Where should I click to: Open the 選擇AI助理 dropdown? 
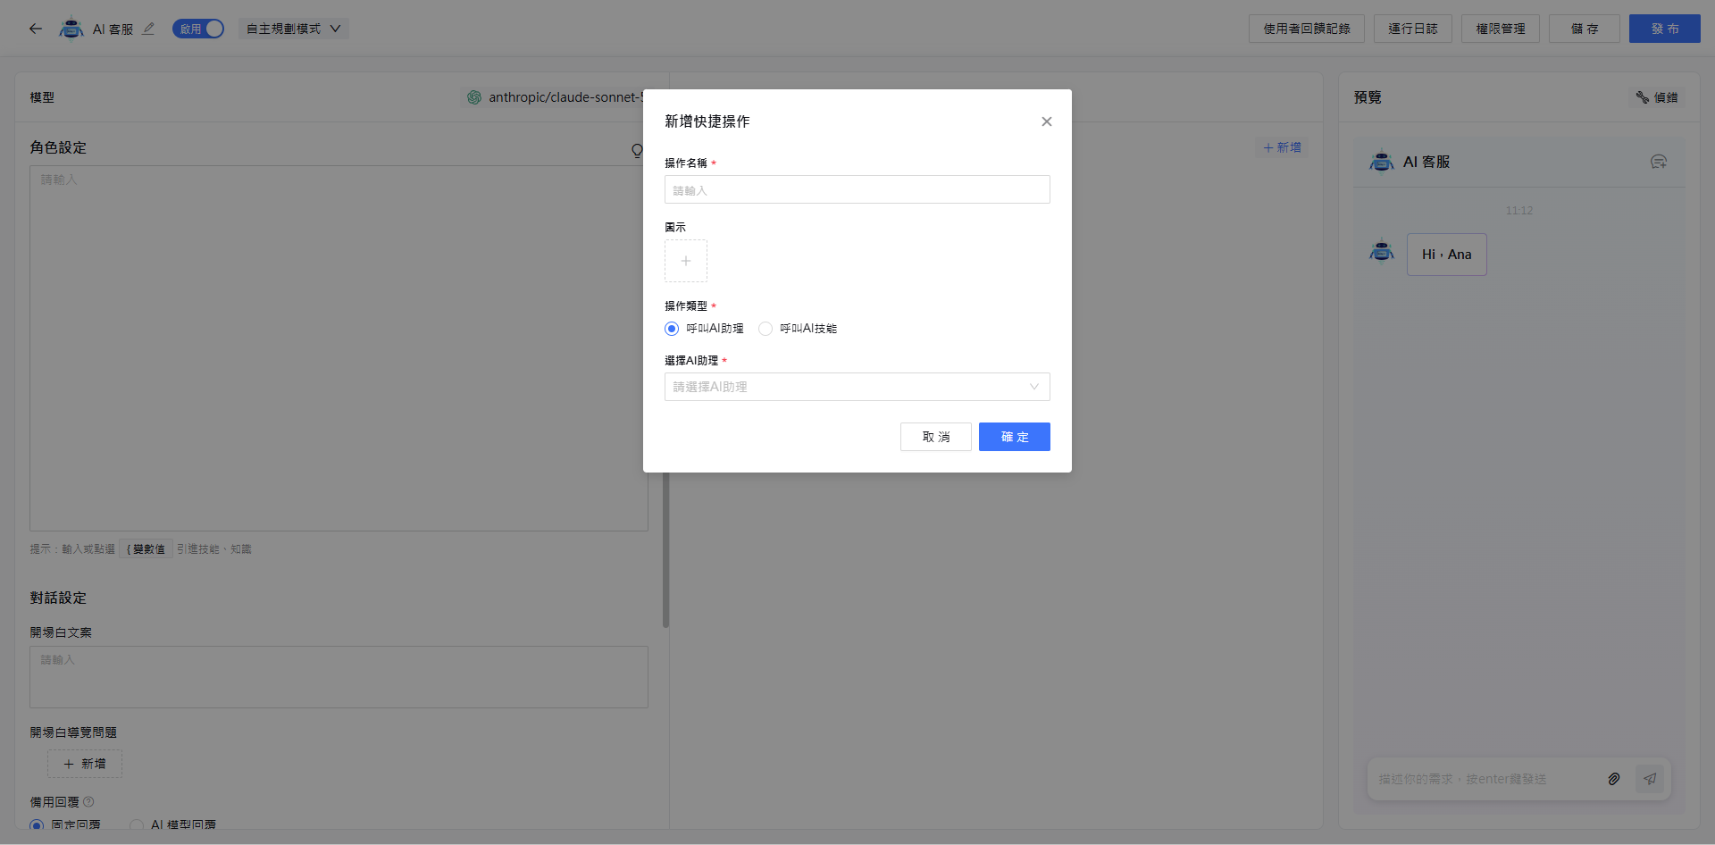tap(857, 387)
